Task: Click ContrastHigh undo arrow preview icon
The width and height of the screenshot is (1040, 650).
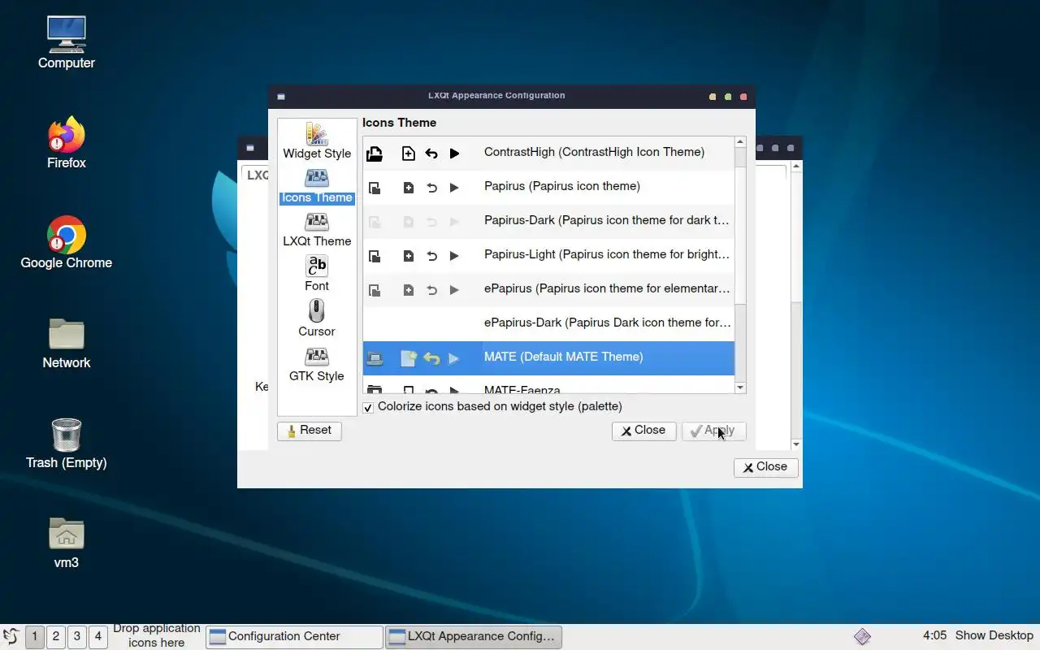Action: 431,153
